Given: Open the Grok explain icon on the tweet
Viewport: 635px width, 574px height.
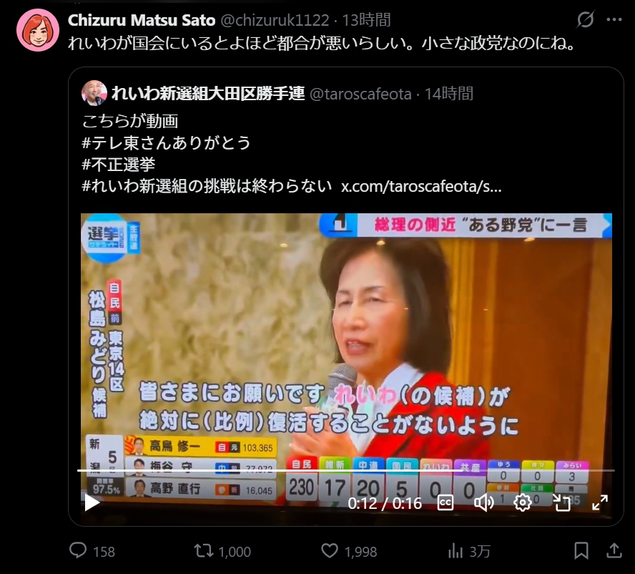Looking at the screenshot, I should (585, 19).
